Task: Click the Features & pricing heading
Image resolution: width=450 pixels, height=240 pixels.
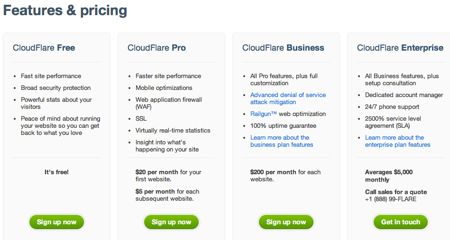Action: tap(65, 10)
